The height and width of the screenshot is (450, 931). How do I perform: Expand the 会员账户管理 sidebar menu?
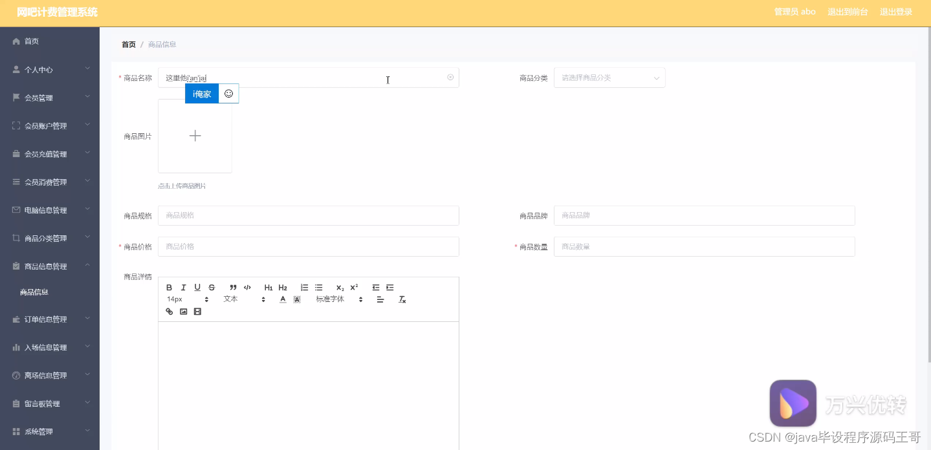pyautogui.click(x=50, y=125)
